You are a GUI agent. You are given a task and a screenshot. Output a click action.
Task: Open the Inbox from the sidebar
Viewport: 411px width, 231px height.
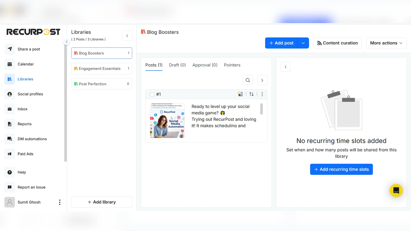[x=10, y=109]
